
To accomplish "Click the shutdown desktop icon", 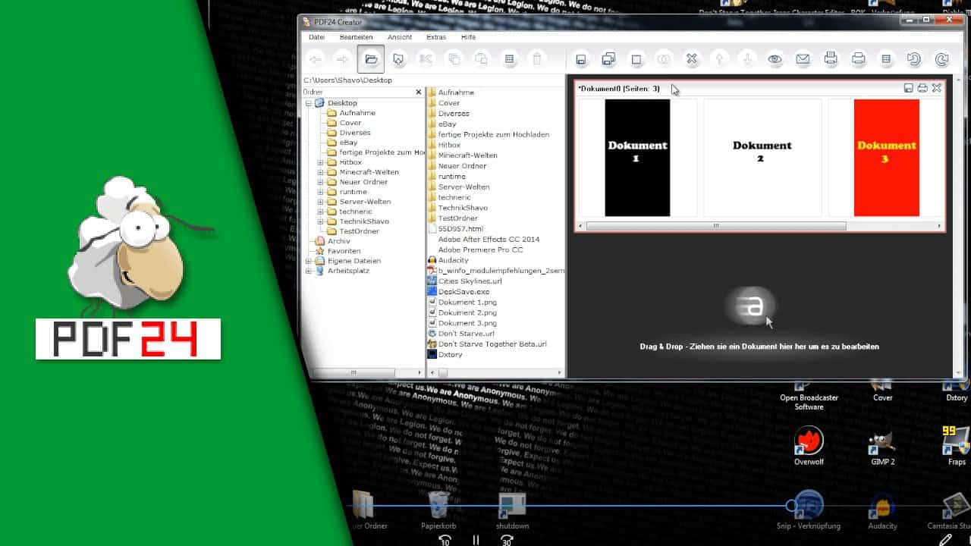I will click(x=513, y=511).
